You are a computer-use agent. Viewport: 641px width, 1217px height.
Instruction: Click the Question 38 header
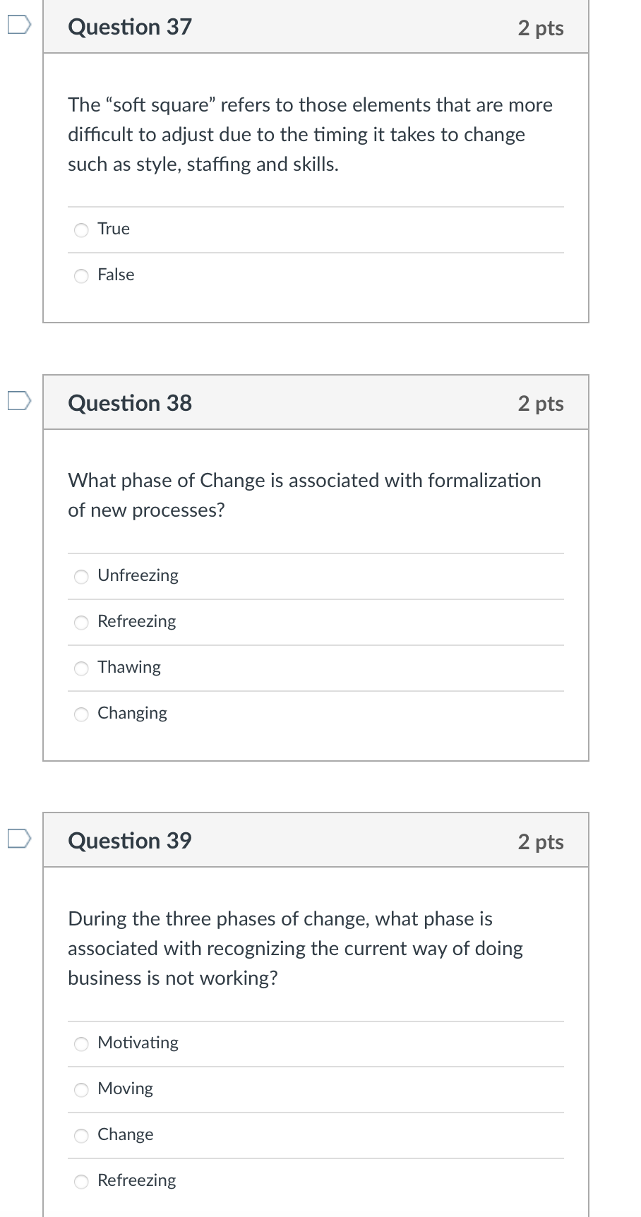pos(129,402)
